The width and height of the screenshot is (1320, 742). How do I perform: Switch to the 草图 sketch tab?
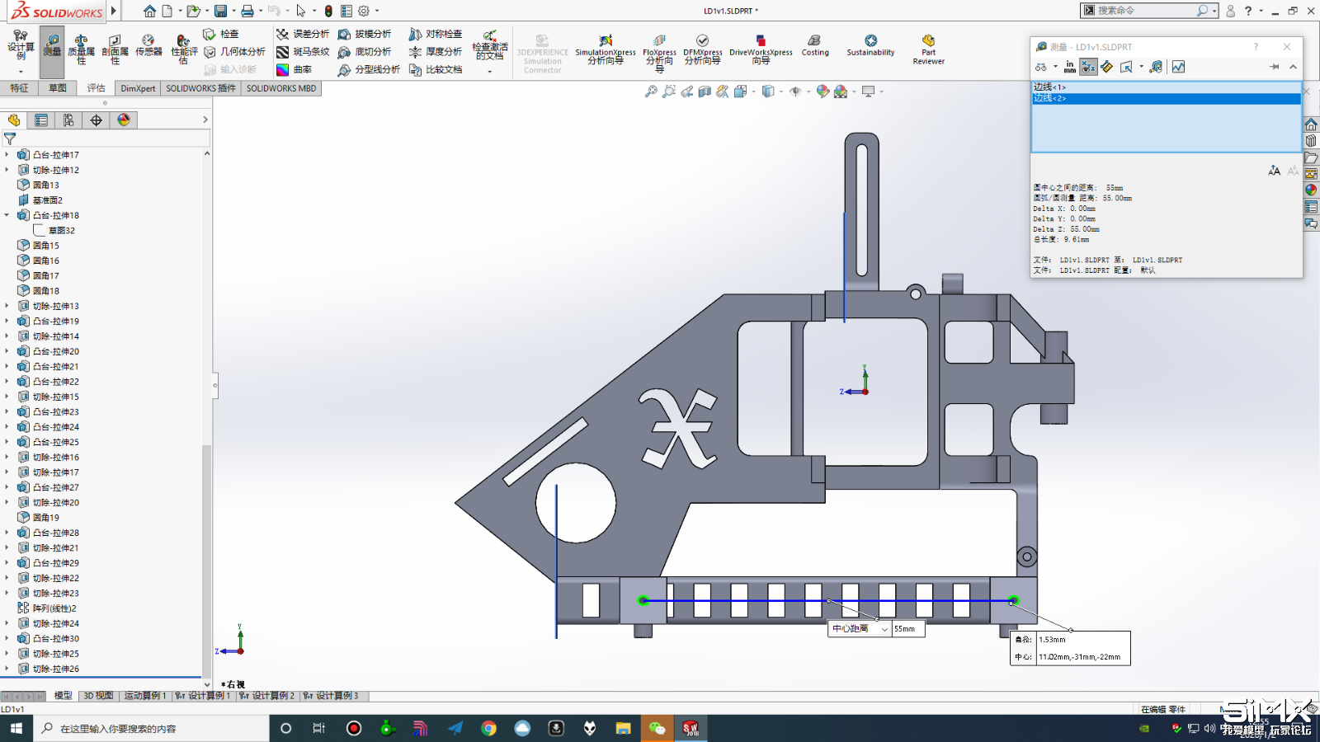point(57,88)
